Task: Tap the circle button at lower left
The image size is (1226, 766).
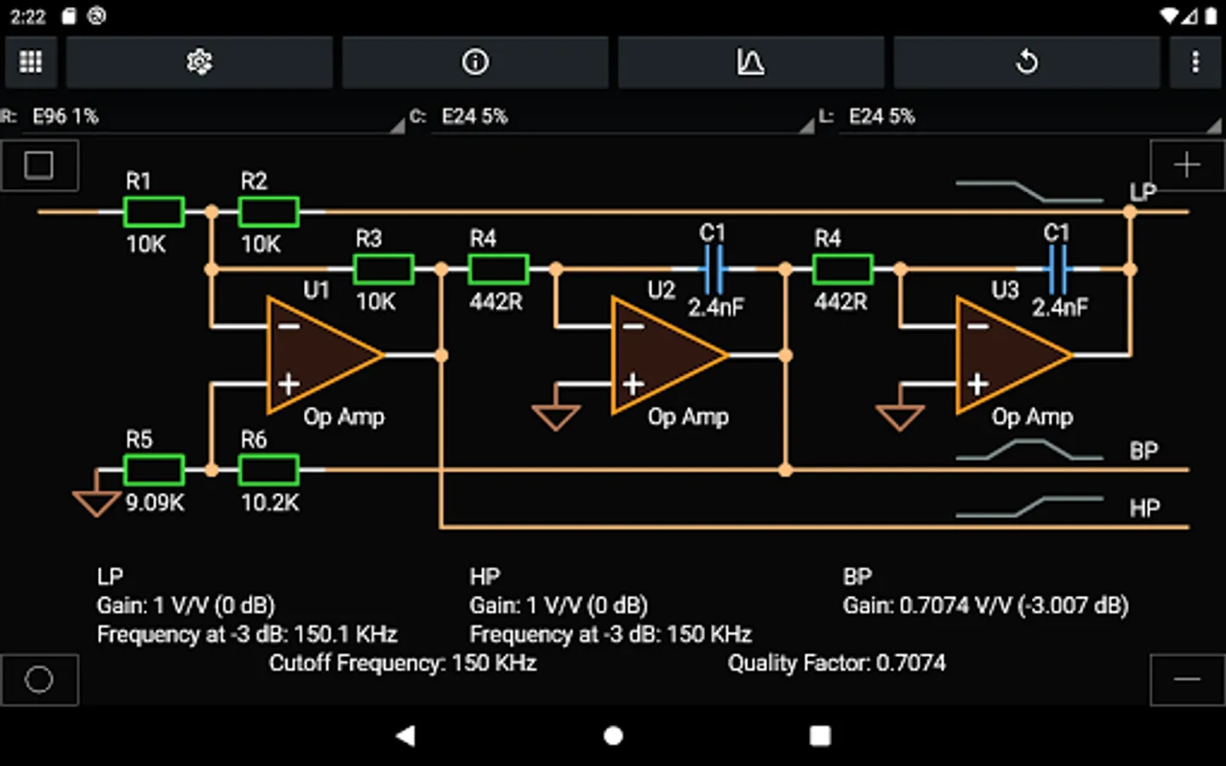Action: pos(39,679)
